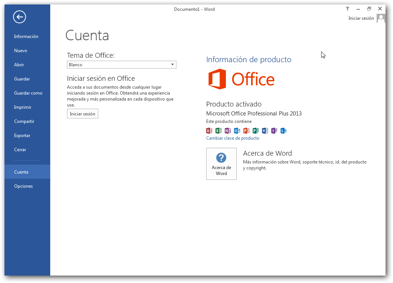The image size is (393, 283).
Task: Click the orange Office logo
Action: point(241,79)
